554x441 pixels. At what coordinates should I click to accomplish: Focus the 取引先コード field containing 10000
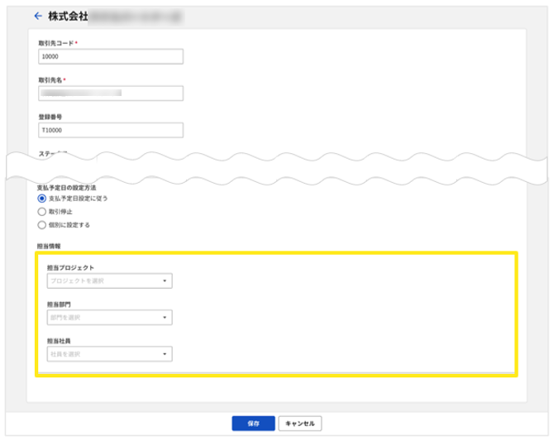[x=110, y=56]
